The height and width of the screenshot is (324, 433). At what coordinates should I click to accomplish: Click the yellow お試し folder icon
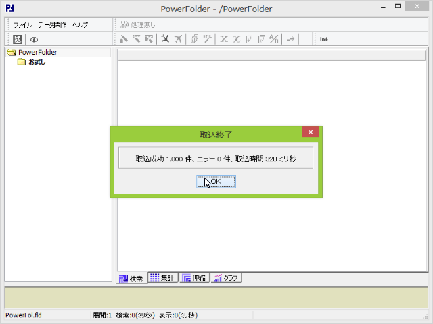(x=22, y=62)
